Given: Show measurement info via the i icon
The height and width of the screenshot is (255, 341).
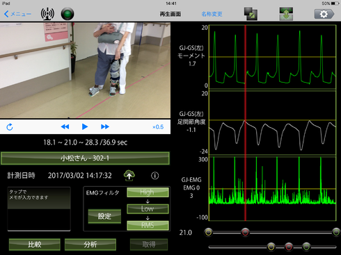Looking at the screenshot, I should pyautogui.click(x=155, y=176).
